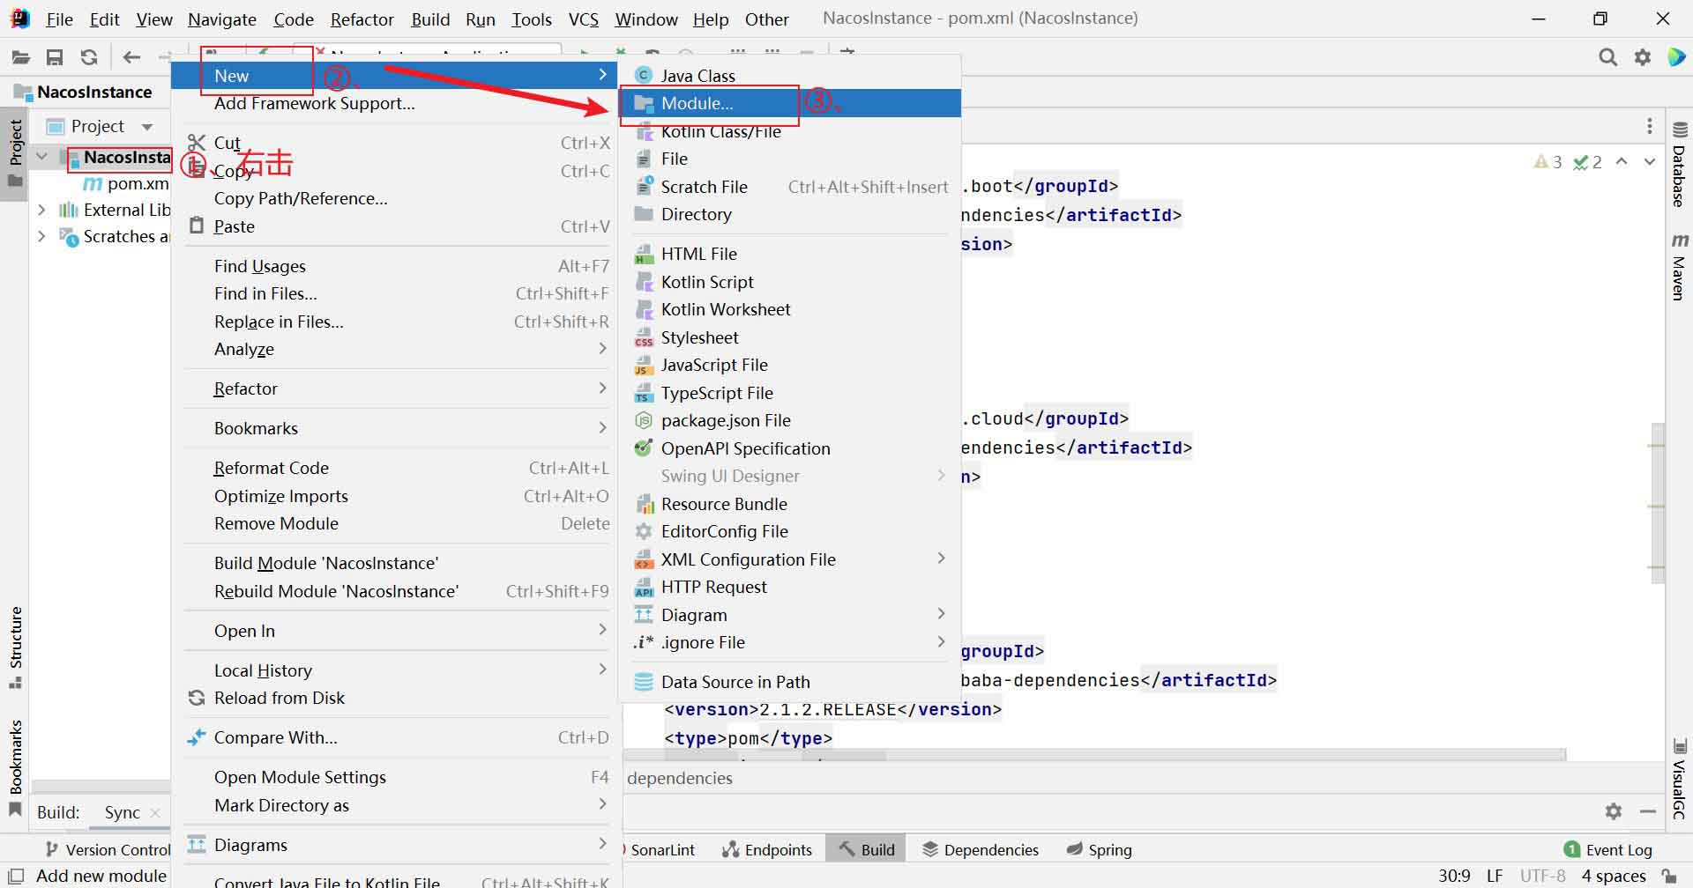Screen dimensions: 1693x888
Task: Expand the Diagram submenu
Action: pyautogui.click(x=790, y=615)
